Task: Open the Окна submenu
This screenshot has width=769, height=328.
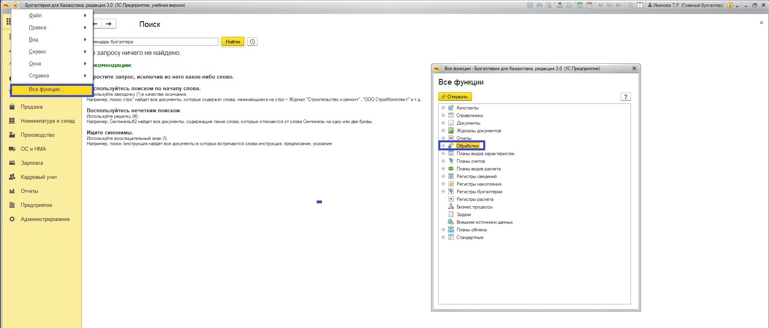Action: pos(52,64)
